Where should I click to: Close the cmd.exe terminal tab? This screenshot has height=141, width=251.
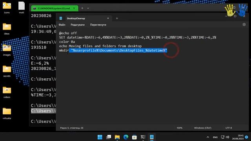74,8
